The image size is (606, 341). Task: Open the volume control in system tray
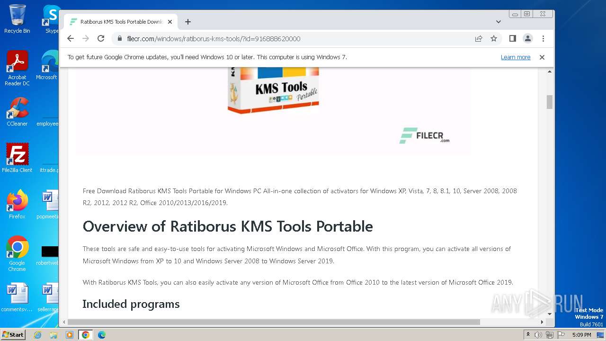click(538, 335)
